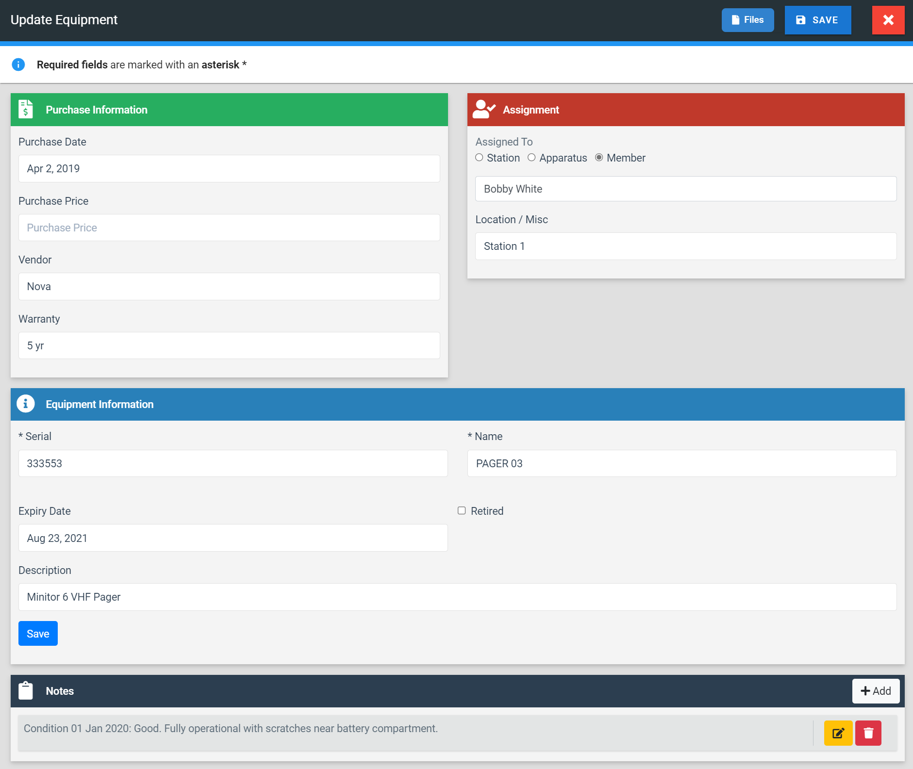The height and width of the screenshot is (769, 913).
Task: Add a new note
Action: [876, 690]
